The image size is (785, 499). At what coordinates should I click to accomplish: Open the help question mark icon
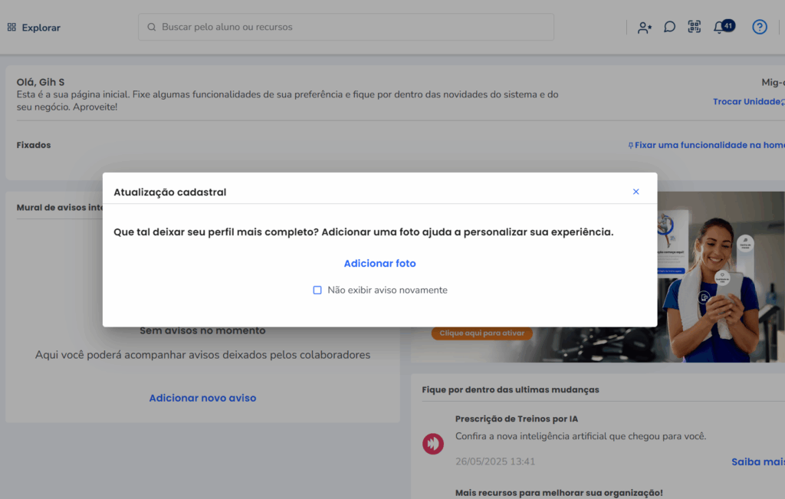click(759, 28)
